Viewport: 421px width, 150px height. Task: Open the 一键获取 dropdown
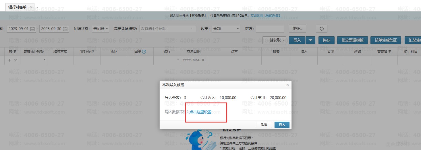coord(274,40)
